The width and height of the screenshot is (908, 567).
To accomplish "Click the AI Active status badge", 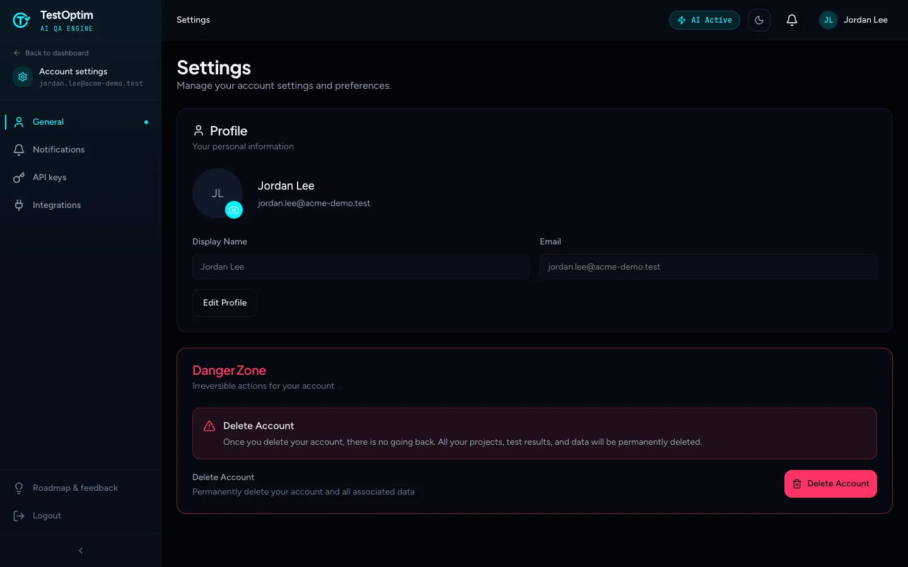I will (704, 20).
